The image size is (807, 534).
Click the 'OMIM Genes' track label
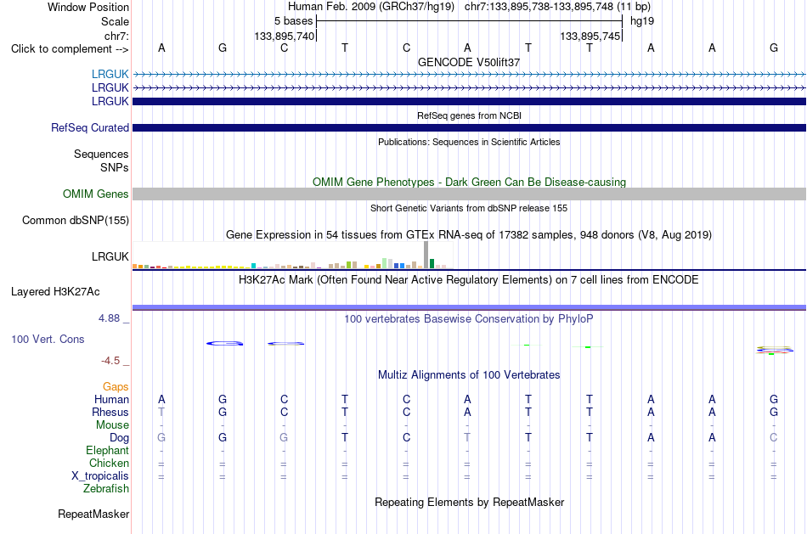click(96, 194)
